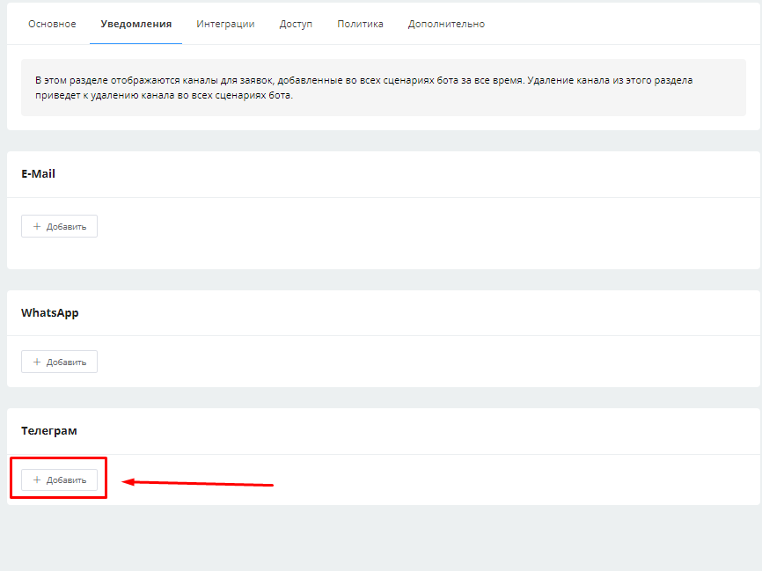762x571 pixels.
Task: Open the Политика tab
Action: (360, 24)
